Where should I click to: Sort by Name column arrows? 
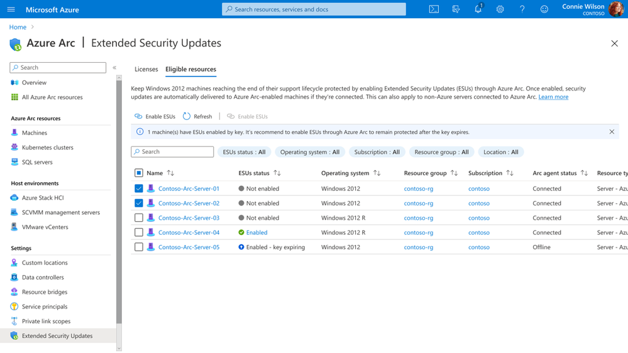tap(170, 173)
